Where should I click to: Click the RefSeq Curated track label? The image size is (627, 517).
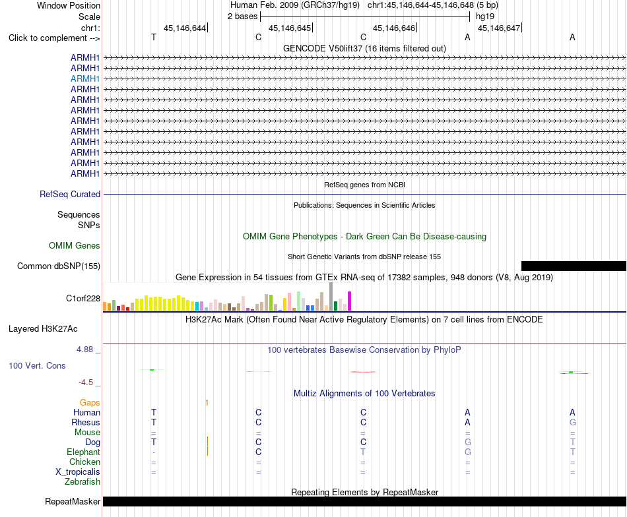pos(70,194)
